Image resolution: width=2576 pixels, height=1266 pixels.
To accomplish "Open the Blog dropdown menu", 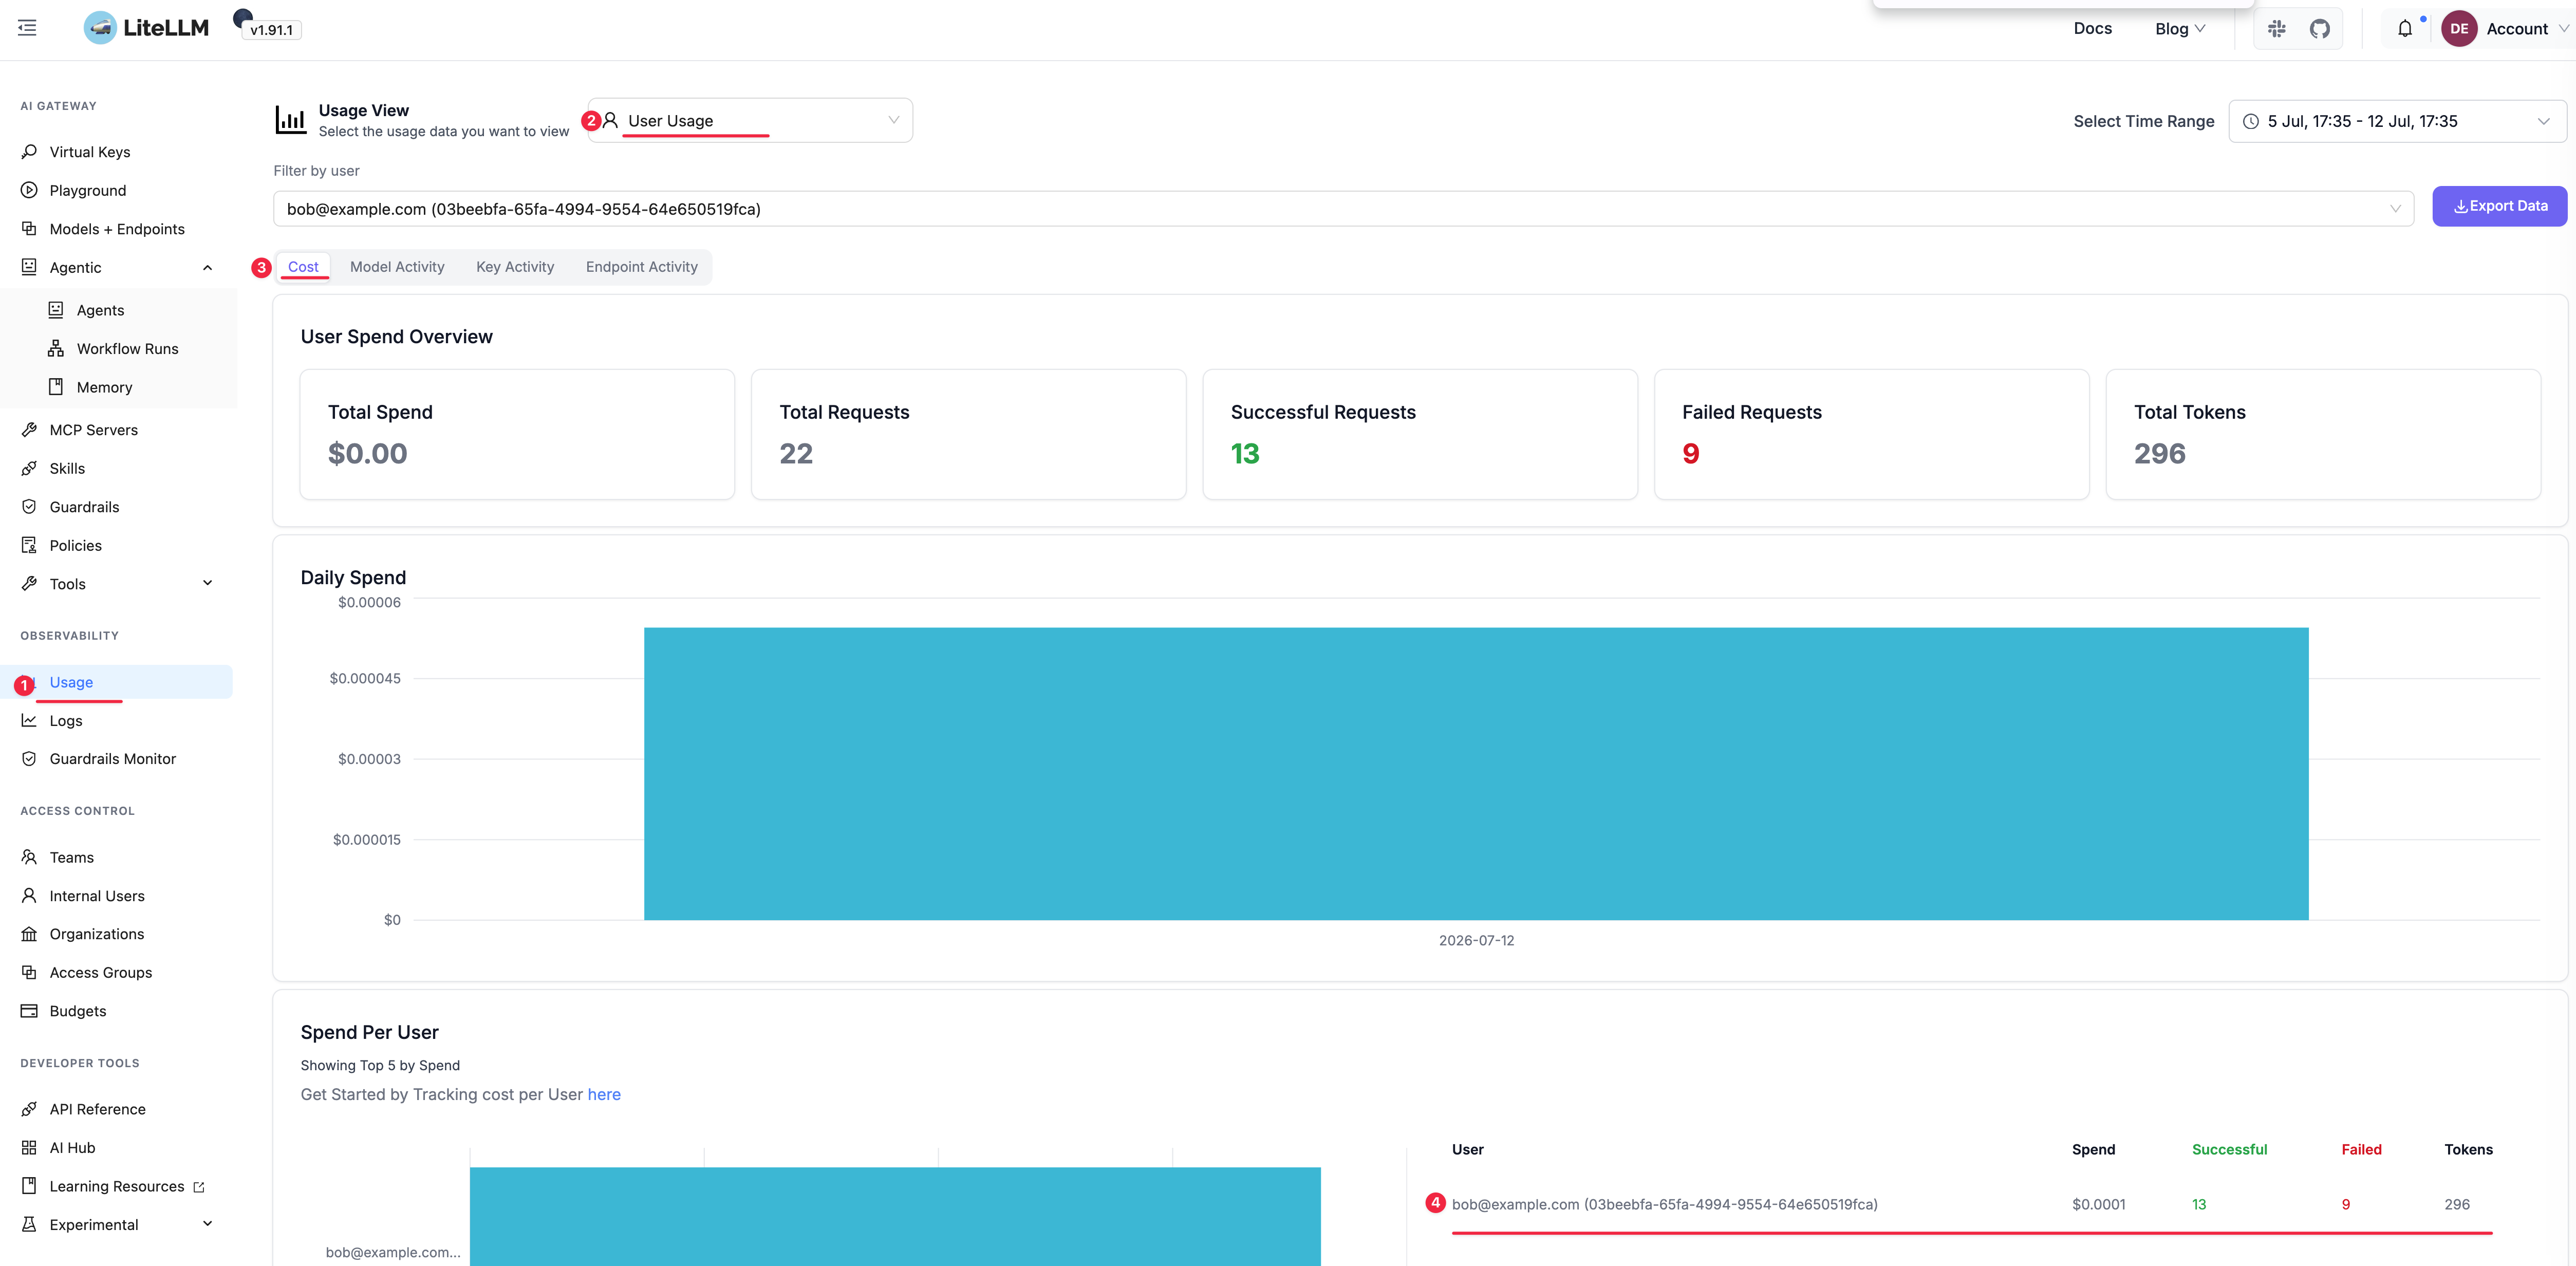I will [x=2180, y=29].
